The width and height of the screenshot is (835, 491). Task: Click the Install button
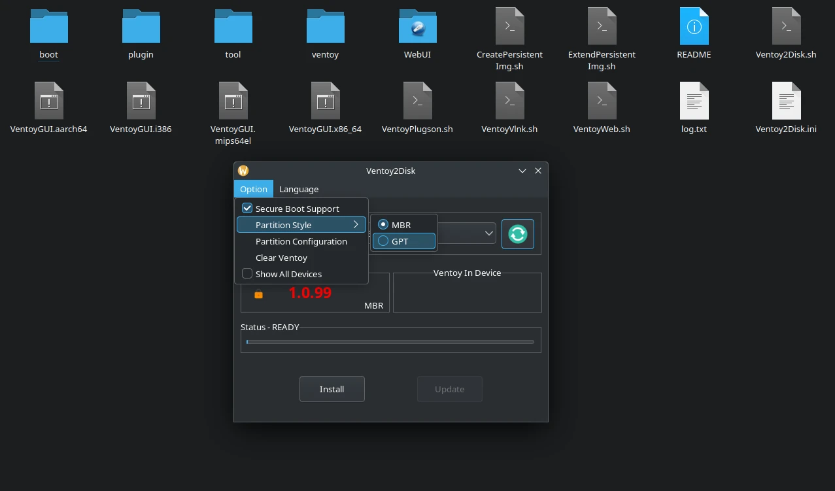tap(332, 389)
